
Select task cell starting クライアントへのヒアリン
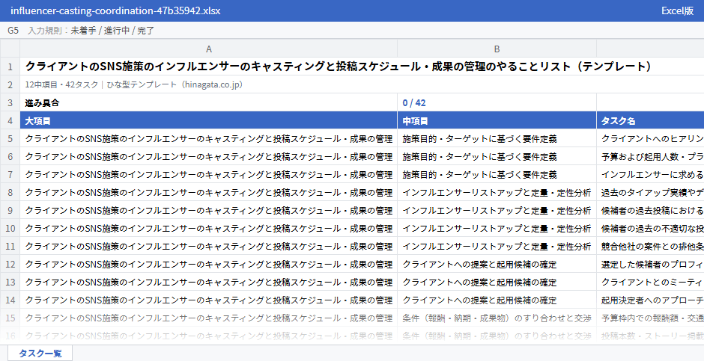[650, 138]
